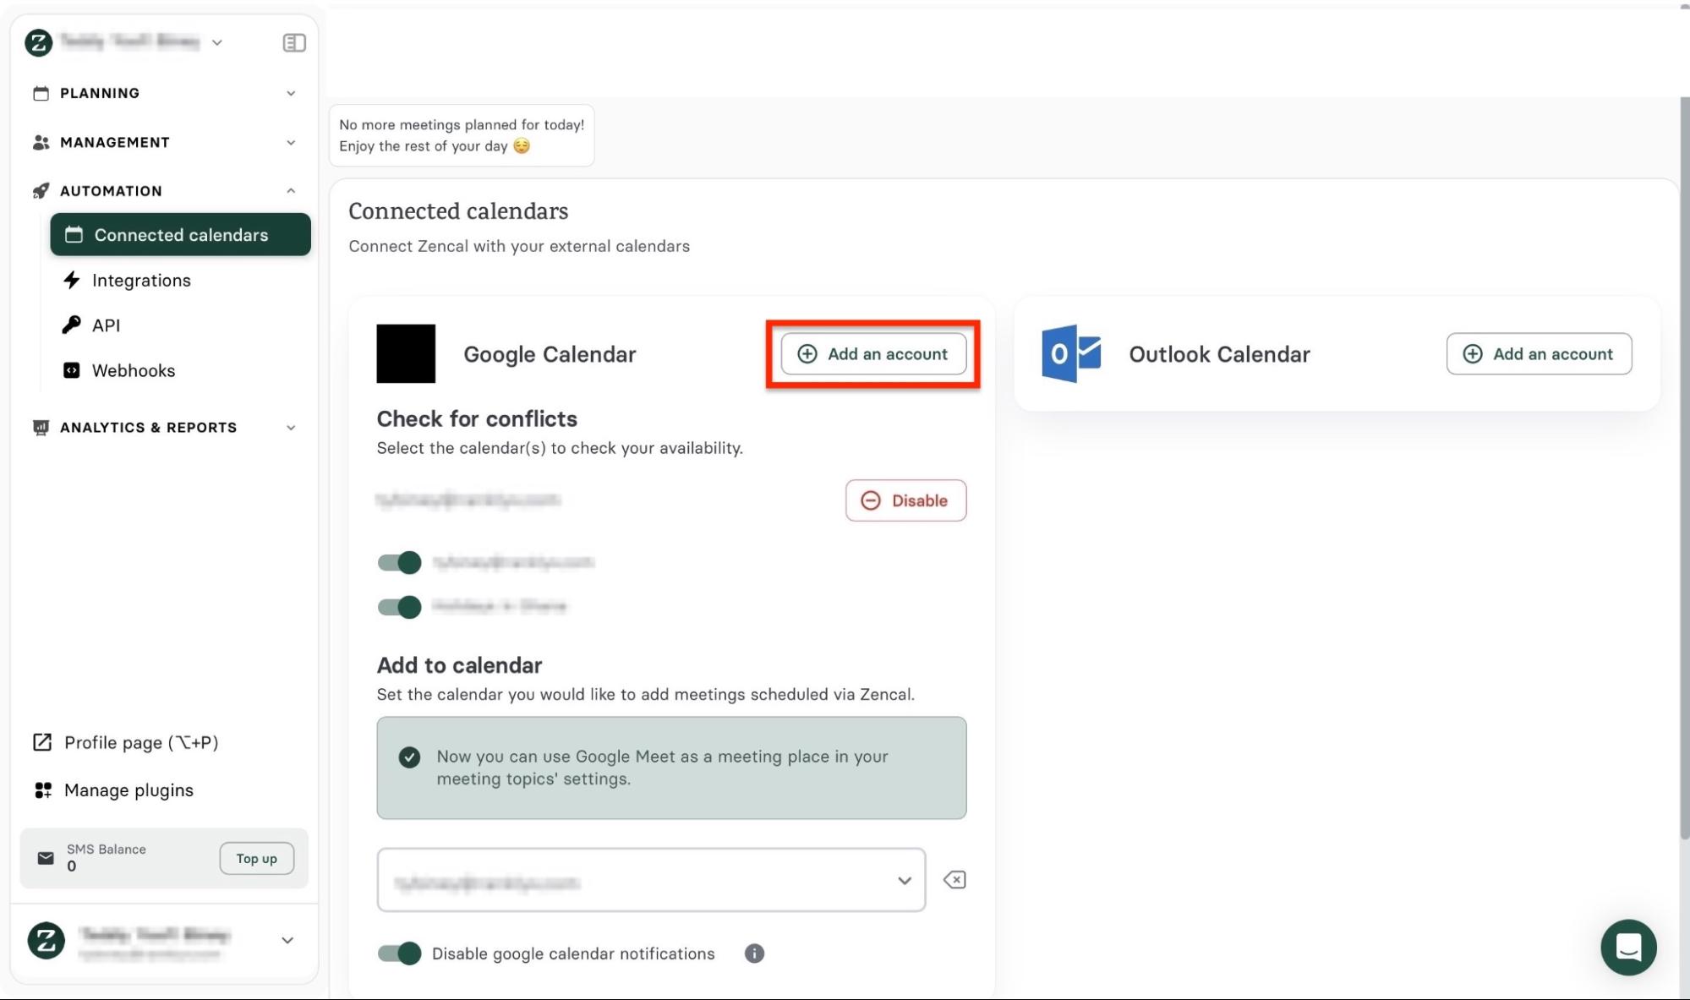Image resolution: width=1690 pixels, height=1000 pixels.
Task: Open the add-to-calendar dropdown
Action: tap(651, 880)
